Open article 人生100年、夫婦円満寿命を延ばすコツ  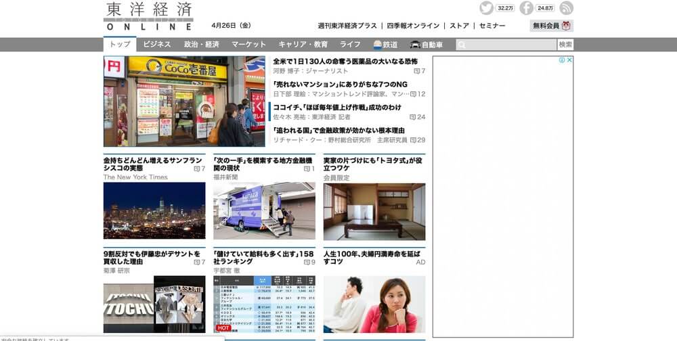click(x=372, y=258)
